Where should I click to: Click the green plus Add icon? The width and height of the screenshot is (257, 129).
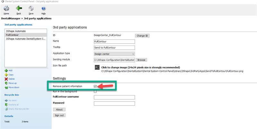(x=6, y=71)
